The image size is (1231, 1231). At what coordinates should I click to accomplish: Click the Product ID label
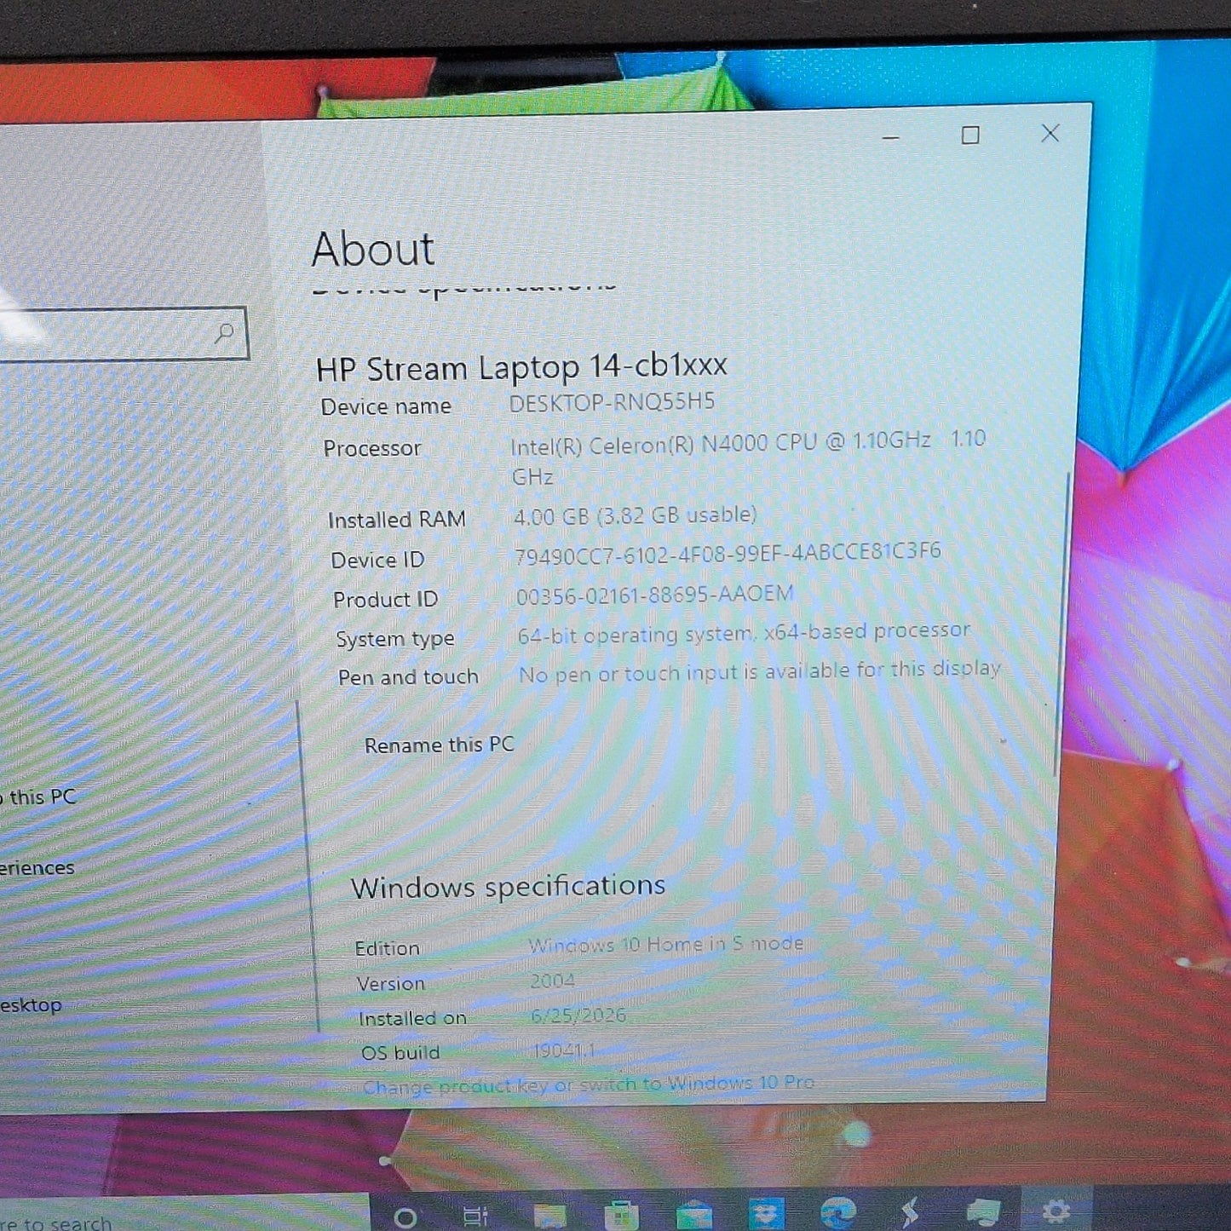(385, 600)
